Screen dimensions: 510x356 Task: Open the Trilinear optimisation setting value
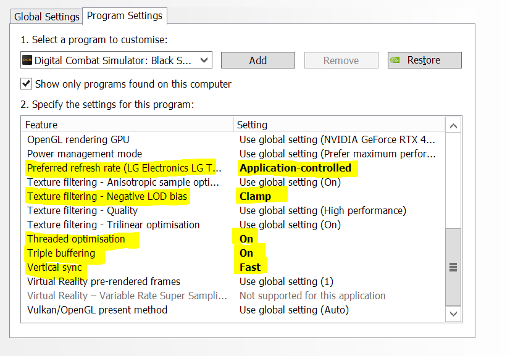point(290,225)
